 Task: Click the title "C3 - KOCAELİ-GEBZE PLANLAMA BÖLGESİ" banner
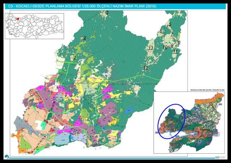click(115, 6)
